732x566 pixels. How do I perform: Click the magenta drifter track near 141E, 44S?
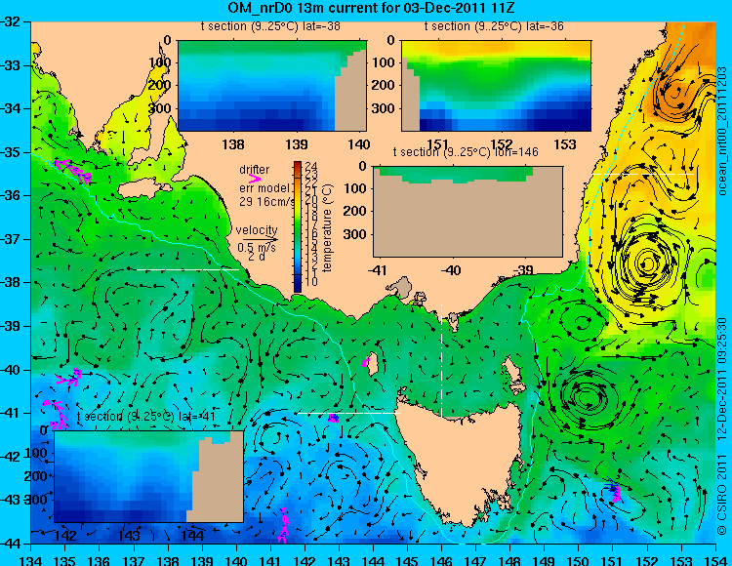pos(283,524)
